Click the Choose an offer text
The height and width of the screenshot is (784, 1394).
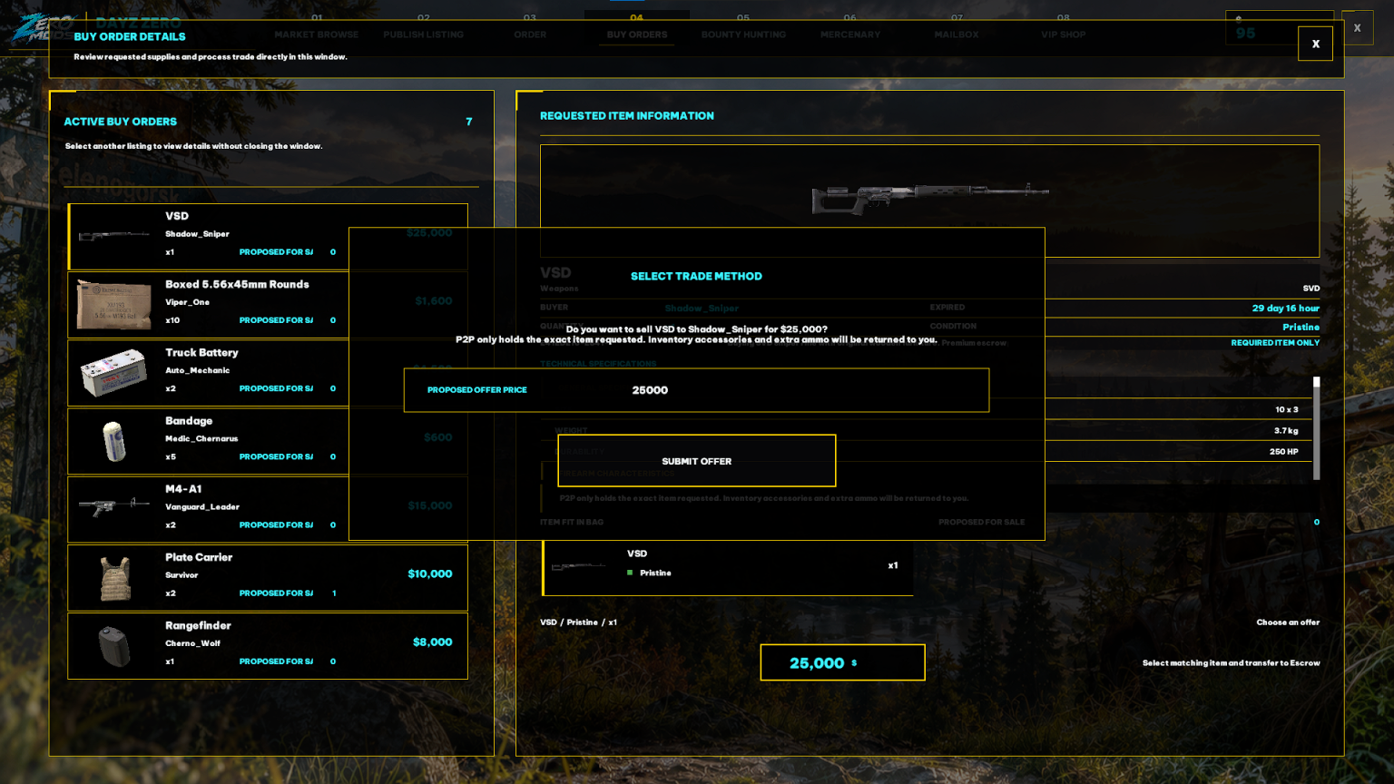pos(1288,622)
